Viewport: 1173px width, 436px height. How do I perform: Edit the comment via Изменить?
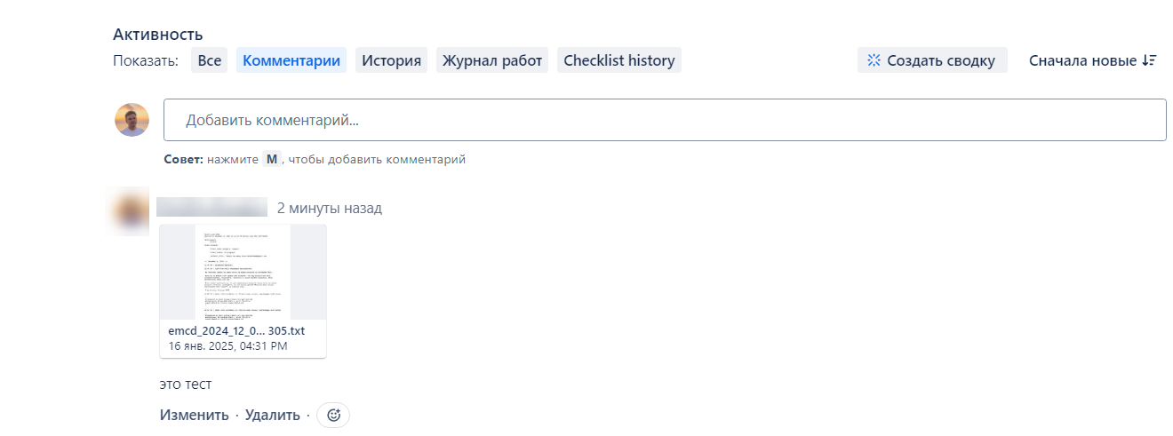[195, 415]
